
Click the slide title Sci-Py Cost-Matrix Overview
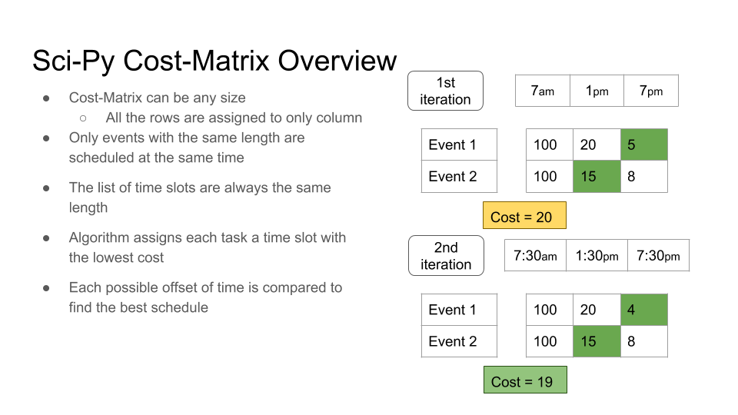click(214, 61)
